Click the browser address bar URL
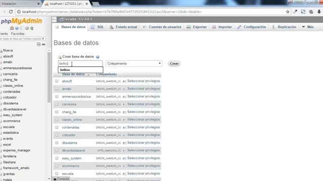Image resolution: width=323 pixels, height=181 pixels. pos(112,12)
